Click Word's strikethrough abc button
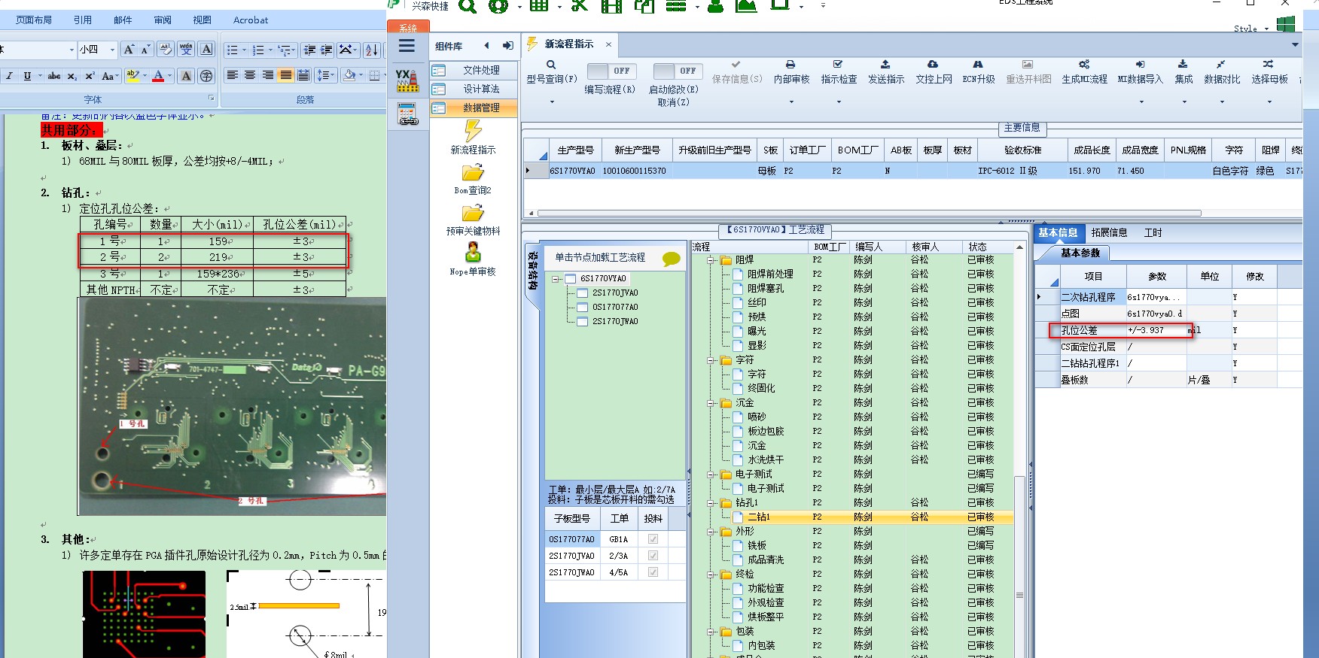 (54, 76)
